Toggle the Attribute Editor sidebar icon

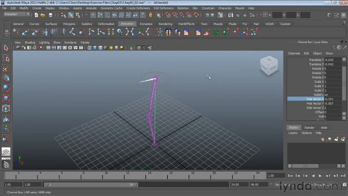click(330, 15)
